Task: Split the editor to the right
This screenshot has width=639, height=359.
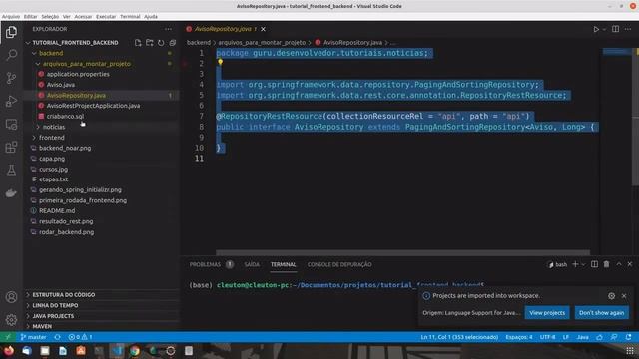Action: tap(615, 29)
